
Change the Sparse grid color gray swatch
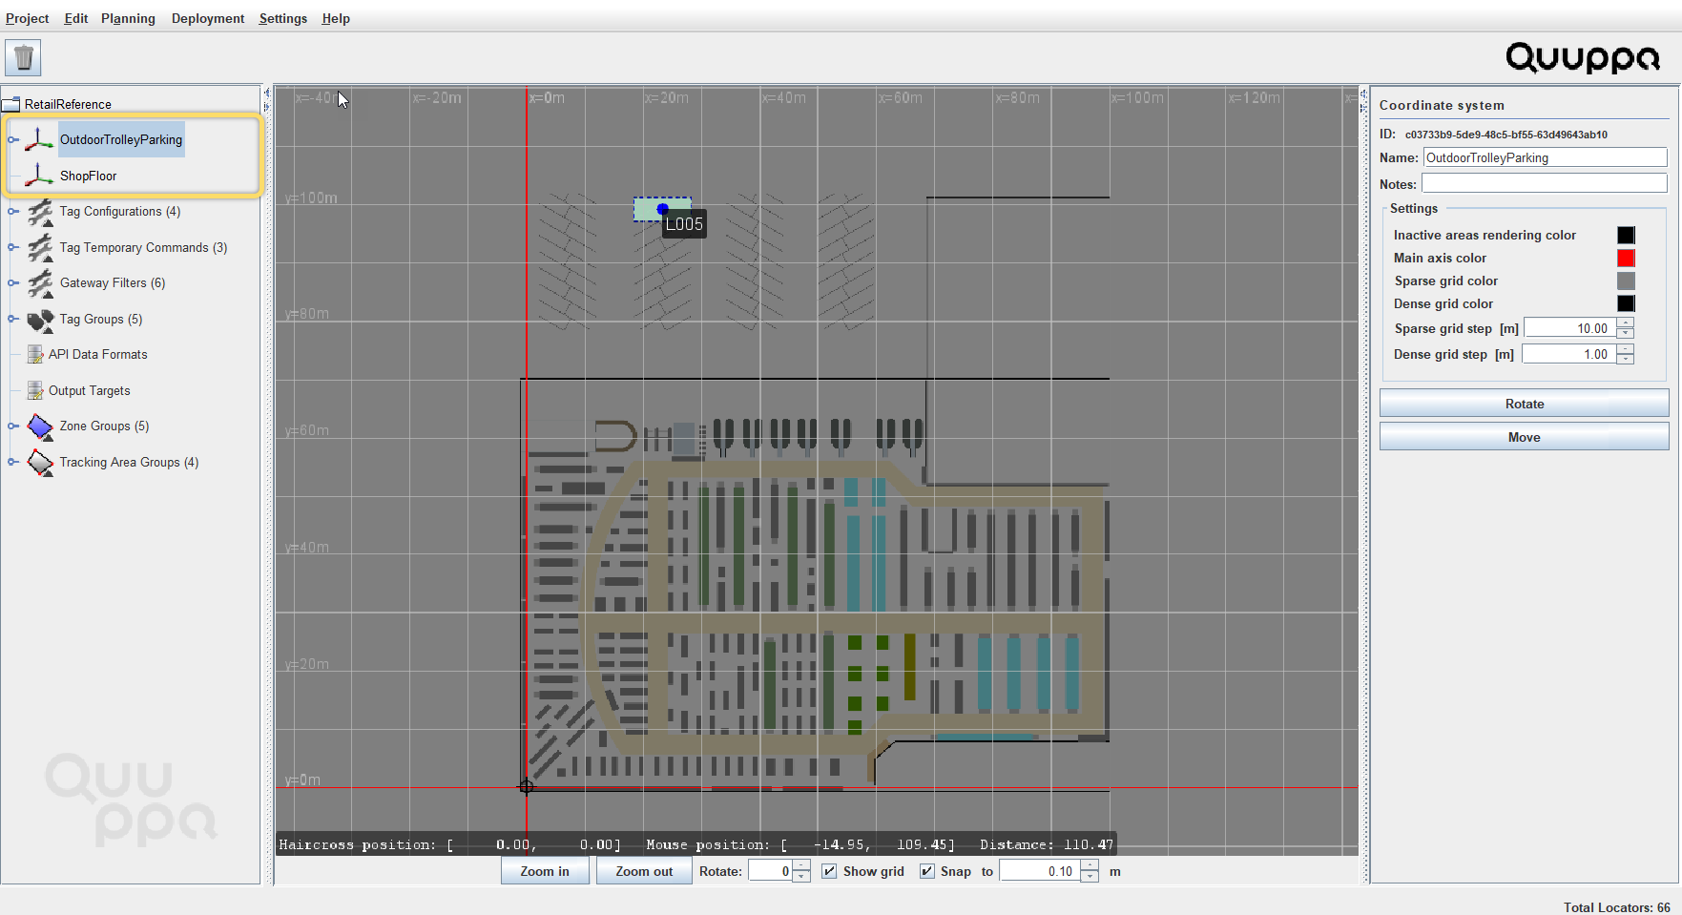click(x=1626, y=281)
